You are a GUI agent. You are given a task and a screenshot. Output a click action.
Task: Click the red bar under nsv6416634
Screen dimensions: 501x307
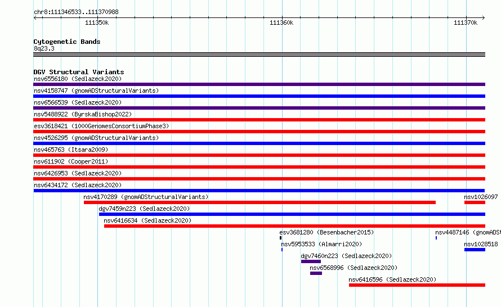(x=294, y=226)
